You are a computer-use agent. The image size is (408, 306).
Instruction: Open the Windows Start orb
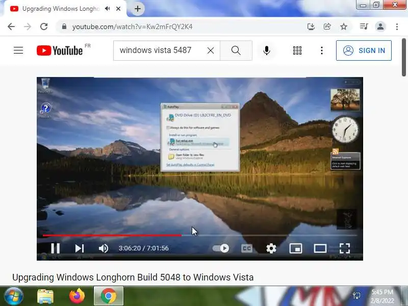pyautogui.click(x=13, y=296)
